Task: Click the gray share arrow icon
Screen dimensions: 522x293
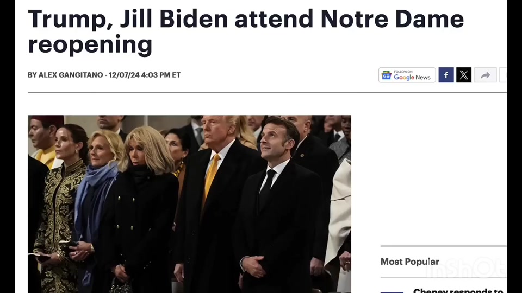Action: click(485, 75)
